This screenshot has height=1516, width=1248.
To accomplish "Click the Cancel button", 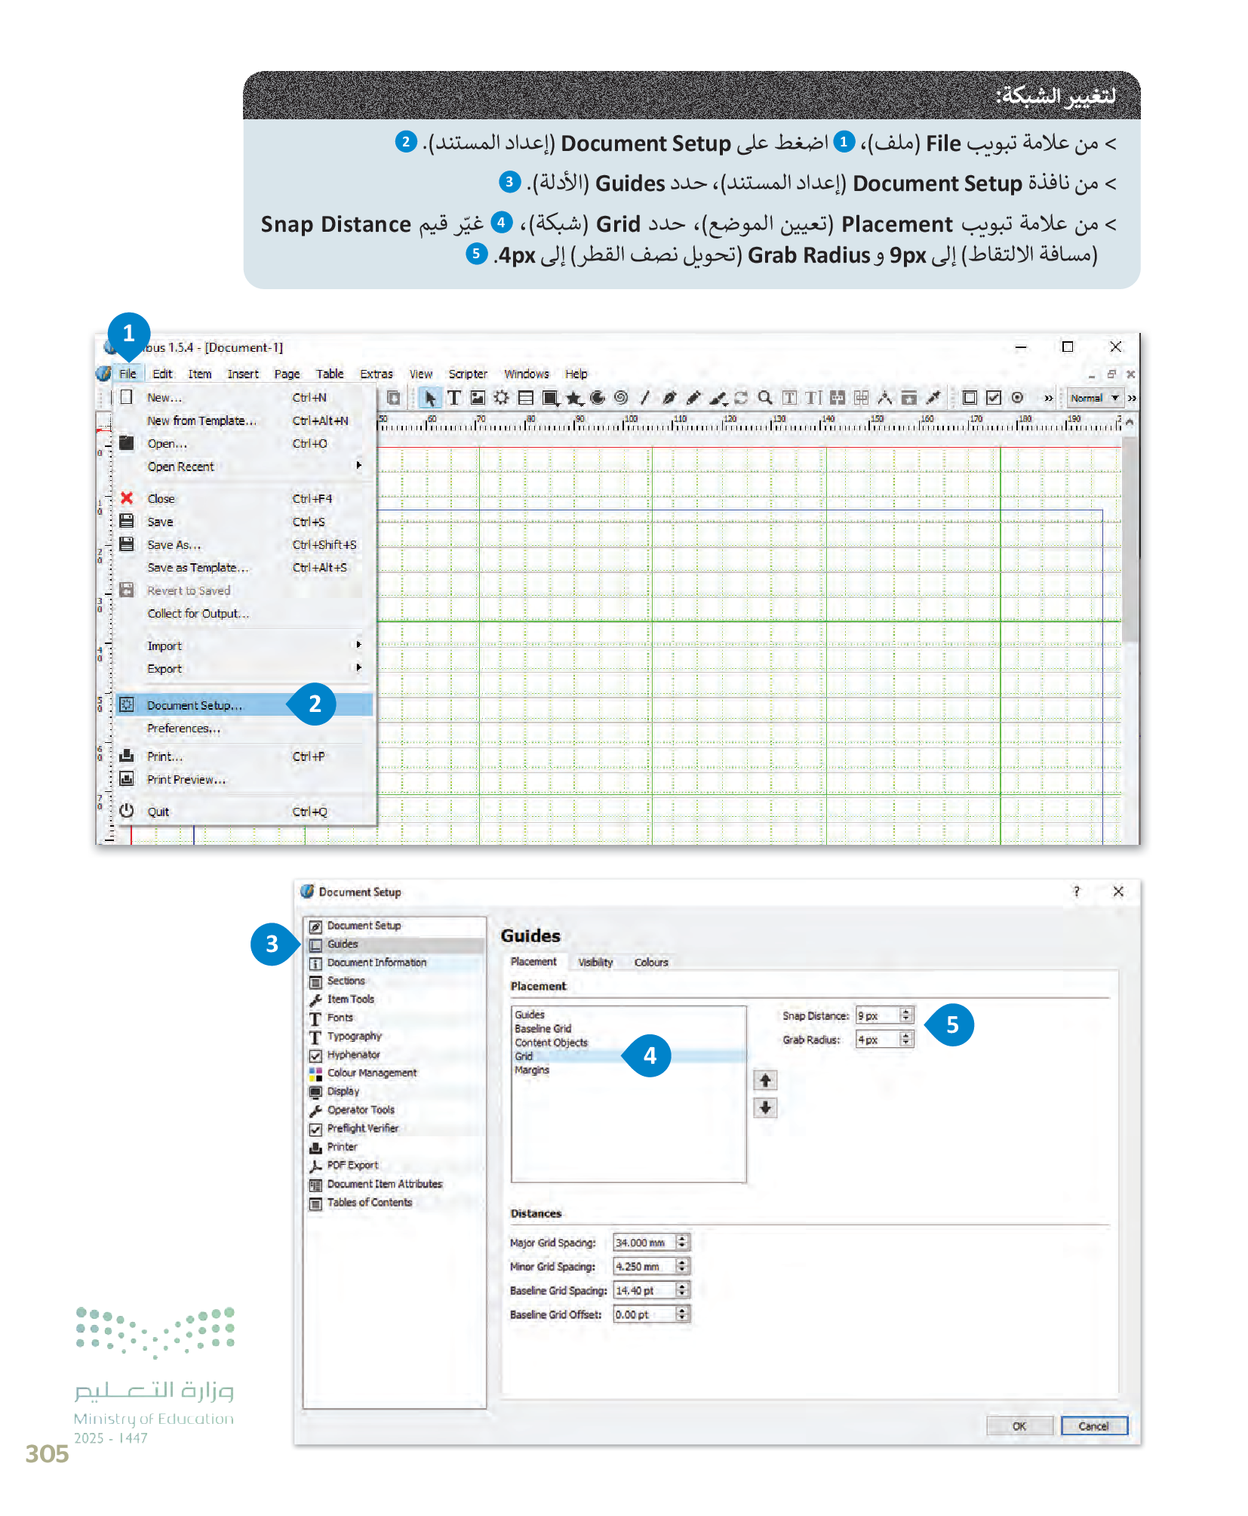I will coord(1093,1425).
